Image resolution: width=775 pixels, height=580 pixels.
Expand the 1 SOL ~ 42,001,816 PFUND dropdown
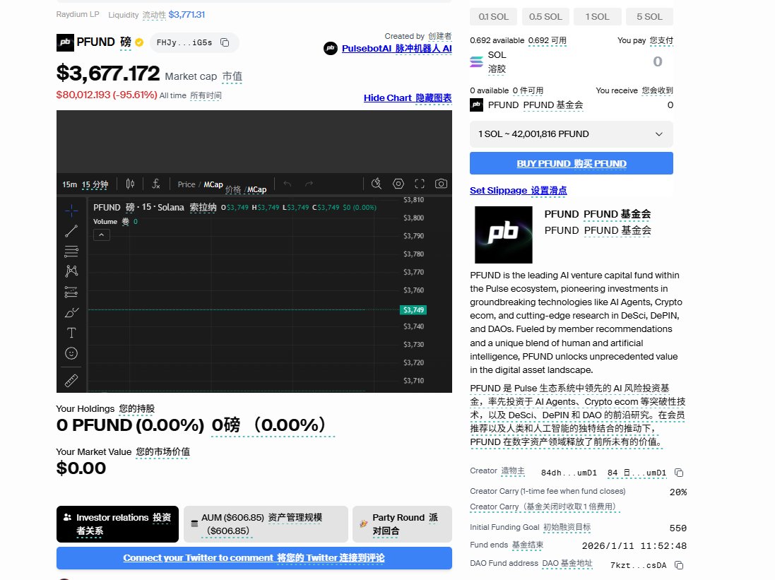pos(572,134)
